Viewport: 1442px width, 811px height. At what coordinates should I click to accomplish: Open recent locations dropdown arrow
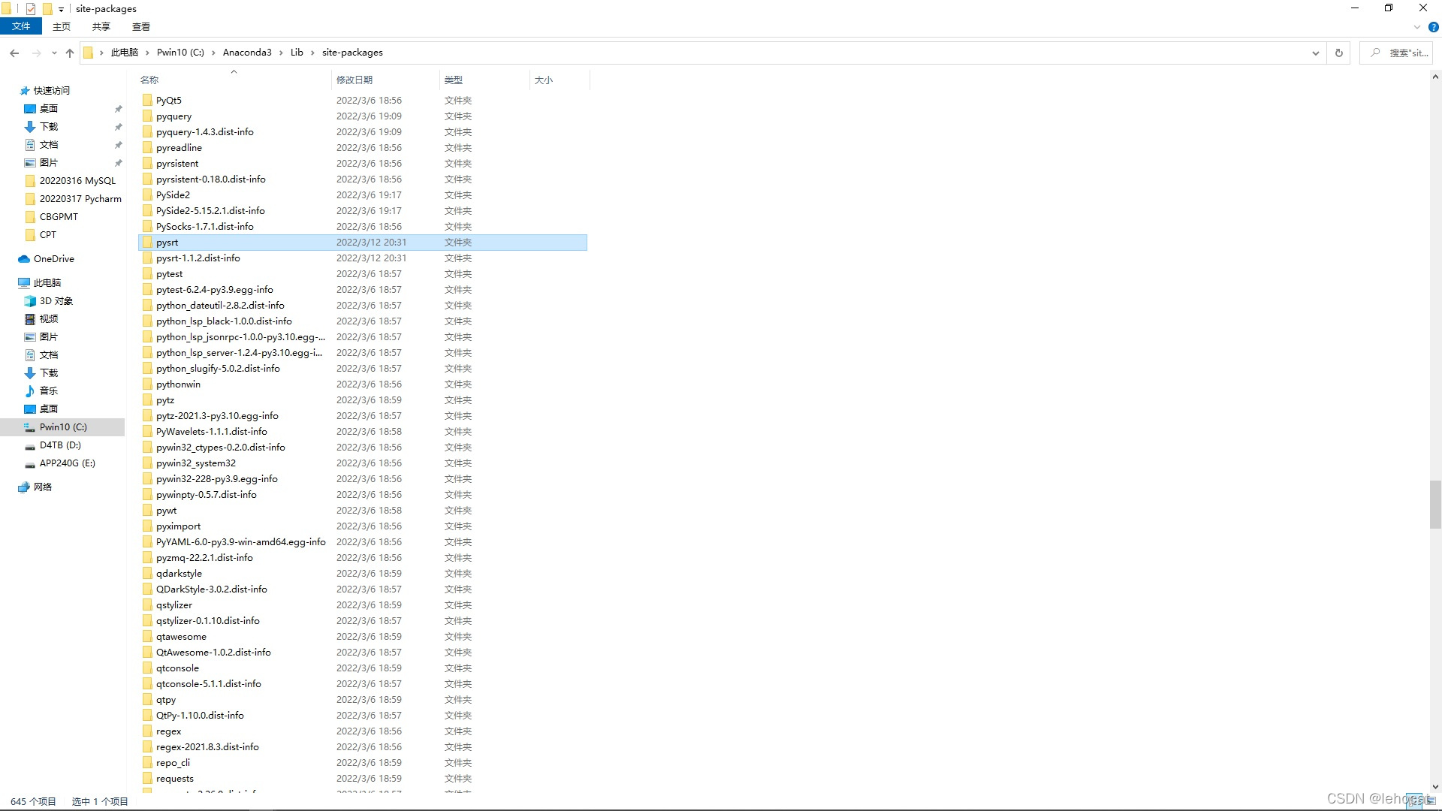click(x=54, y=53)
